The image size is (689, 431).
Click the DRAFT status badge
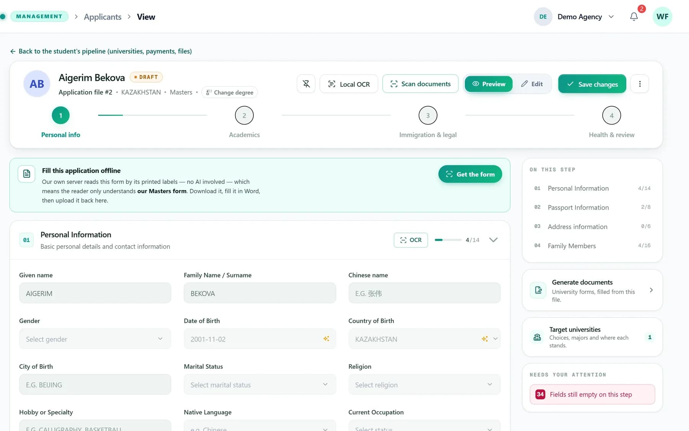tap(146, 77)
